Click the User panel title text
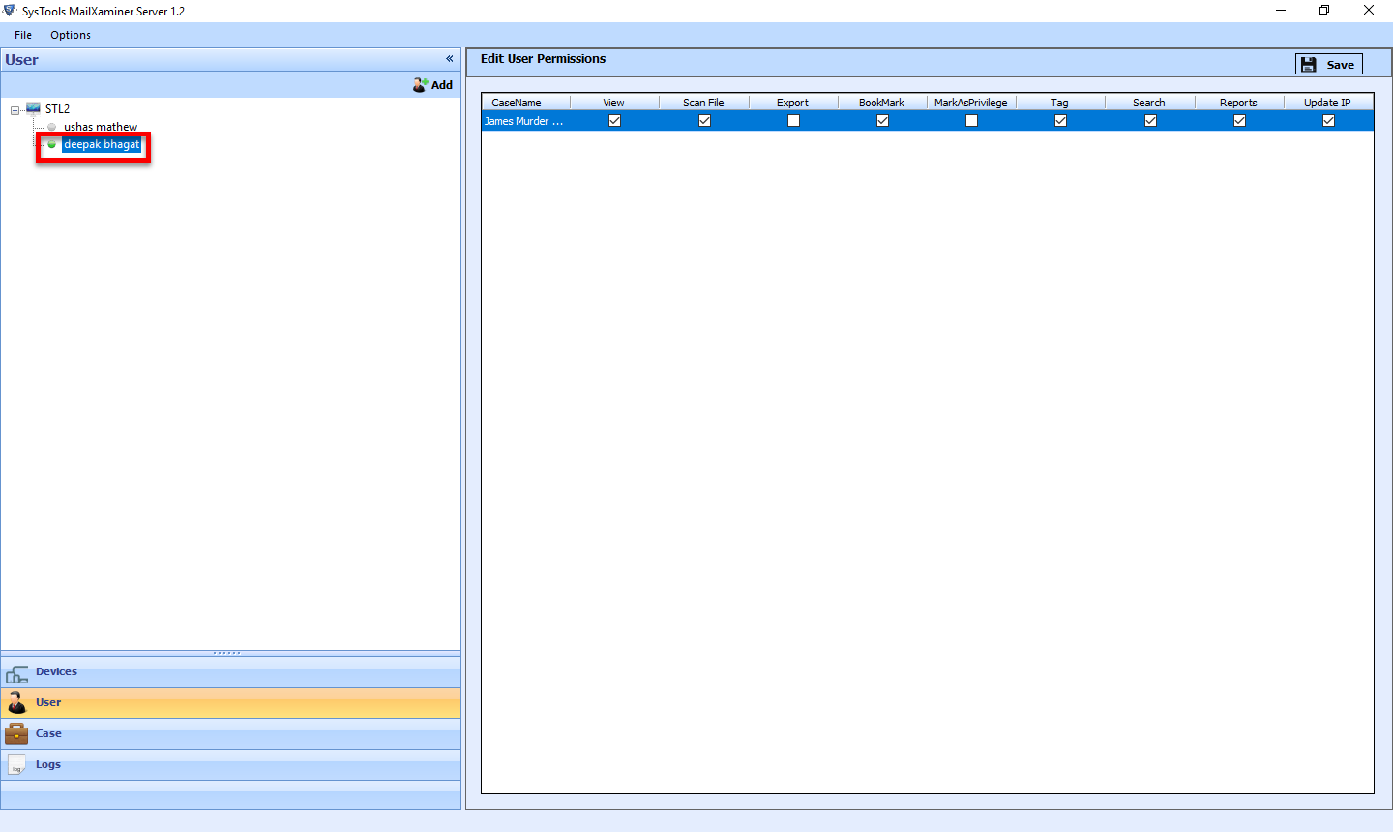 coord(21,60)
